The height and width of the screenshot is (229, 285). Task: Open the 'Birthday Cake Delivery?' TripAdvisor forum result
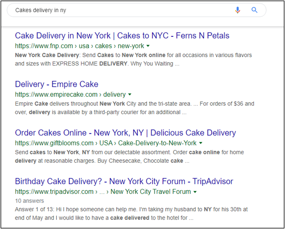coord(124,181)
